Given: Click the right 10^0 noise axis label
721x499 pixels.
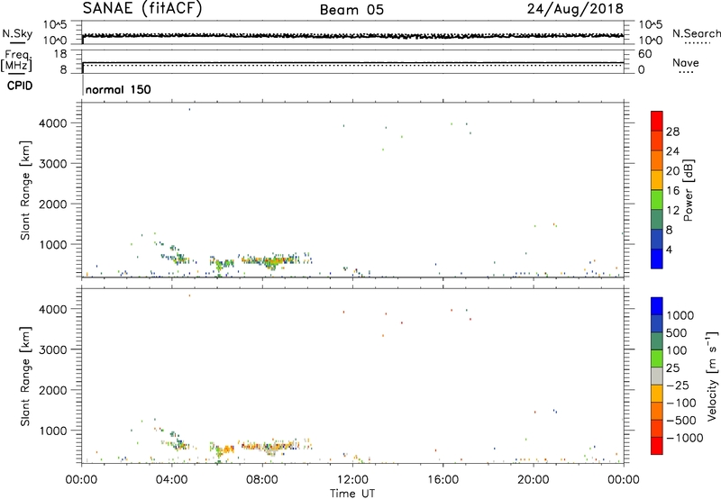Looking at the screenshot, I should point(650,41).
